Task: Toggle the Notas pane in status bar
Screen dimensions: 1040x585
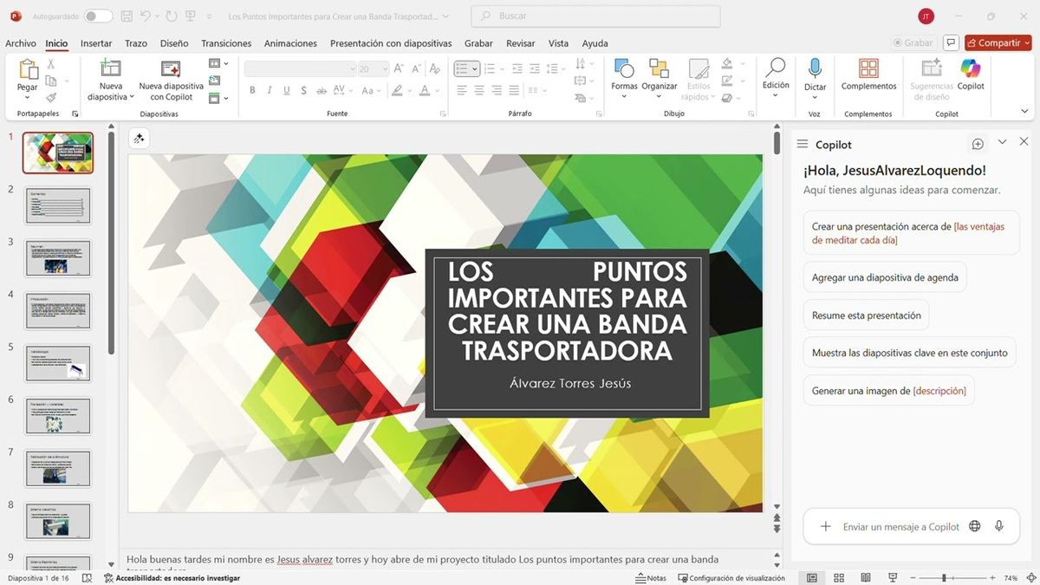Action: click(651, 578)
